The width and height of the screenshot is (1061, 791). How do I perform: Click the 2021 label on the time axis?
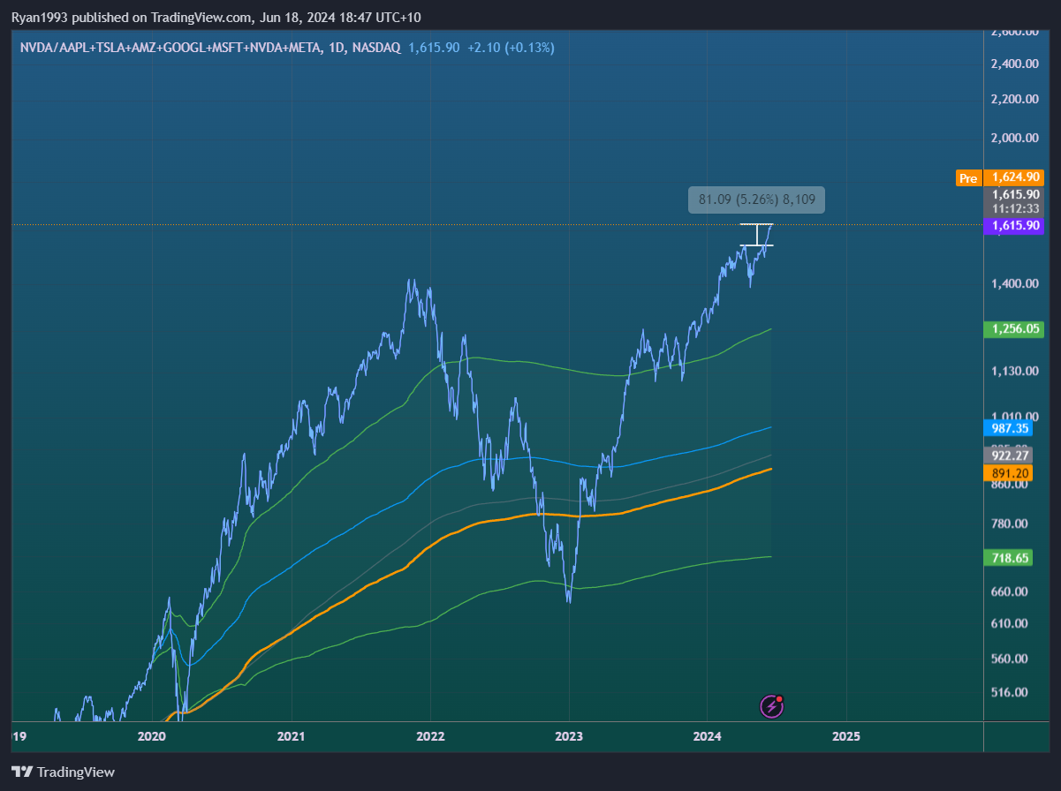pyautogui.click(x=291, y=735)
